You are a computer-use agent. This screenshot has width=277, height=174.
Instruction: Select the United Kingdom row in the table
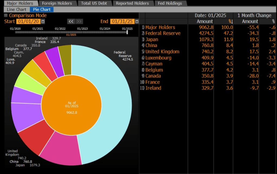(x=162, y=52)
